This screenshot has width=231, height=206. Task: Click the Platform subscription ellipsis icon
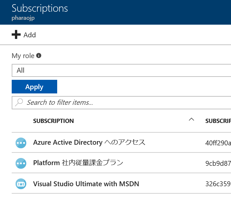point(21,163)
